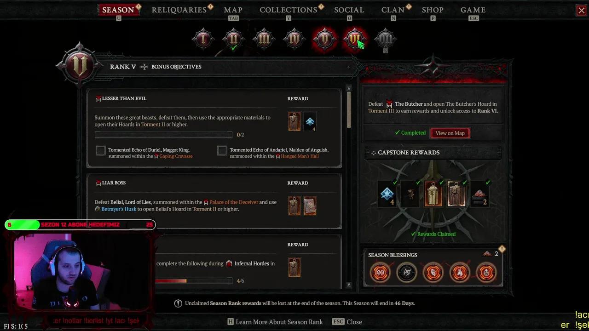Open the Reliquaries tab
This screenshot has height=331, width=589.
click(x=179, y=10)
